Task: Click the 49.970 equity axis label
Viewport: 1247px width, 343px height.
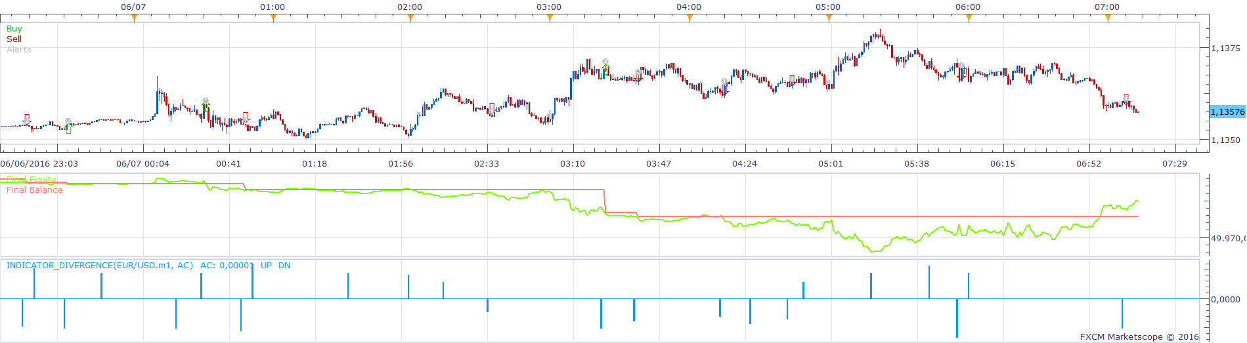Action: coord(1227,239)
